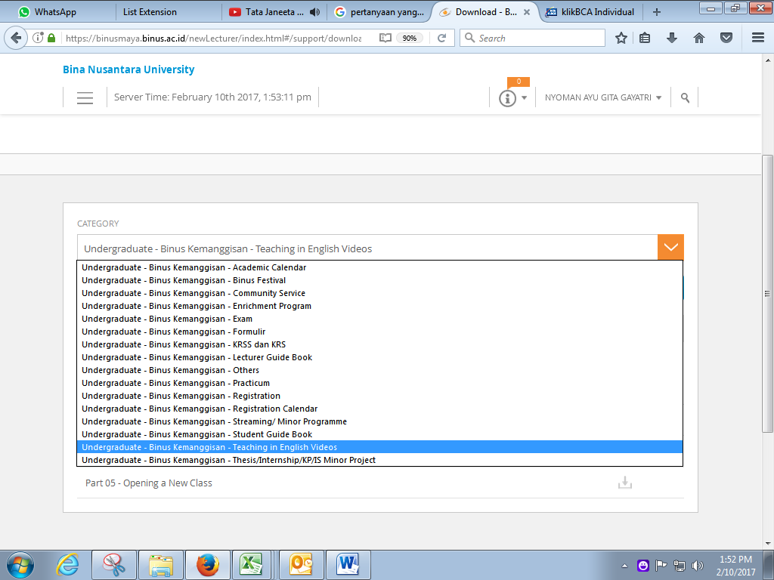Open Firefox downloads arrow icon
Image resolution: width=774 pixels, height=580 pixels.
[x=672, y=38]
